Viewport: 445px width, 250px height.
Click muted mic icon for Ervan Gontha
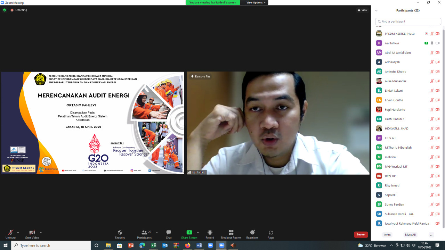point(432,100)
